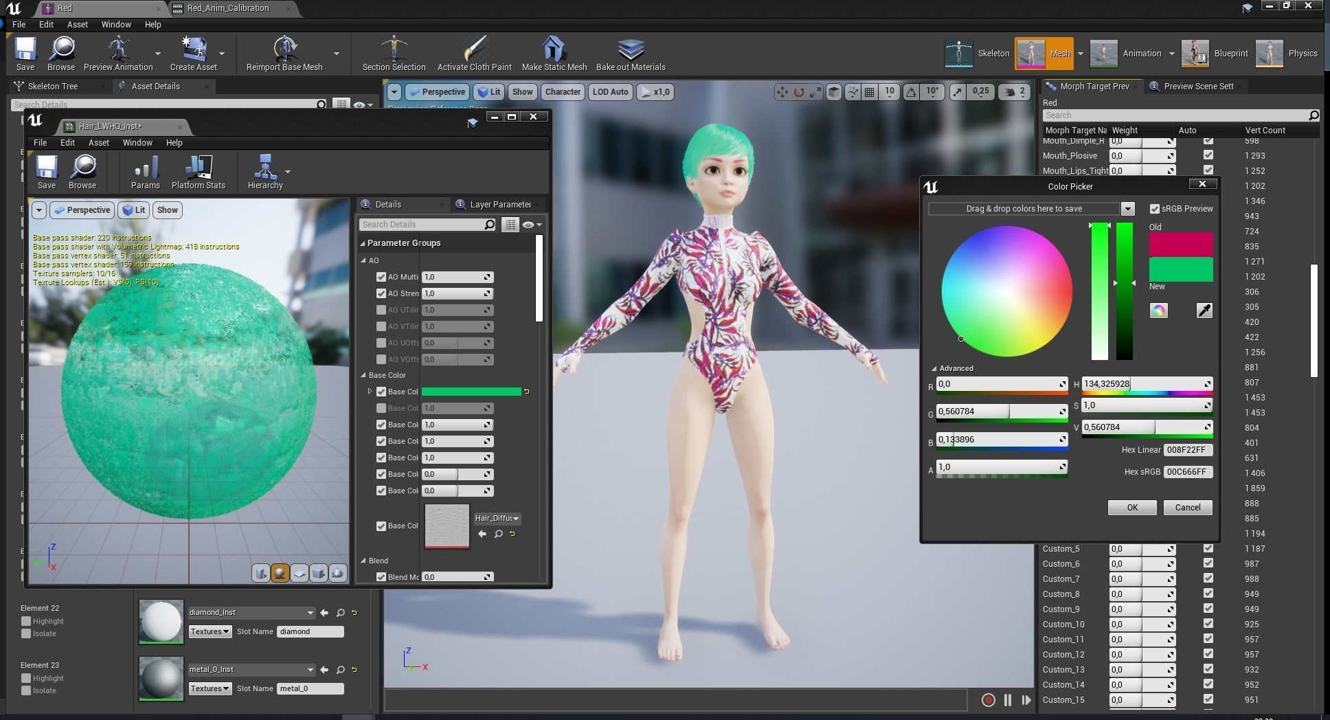Open Params in material instance toolbar
Image resolution: width=1330 pixels, height=720 pixels.
[145, 172]
